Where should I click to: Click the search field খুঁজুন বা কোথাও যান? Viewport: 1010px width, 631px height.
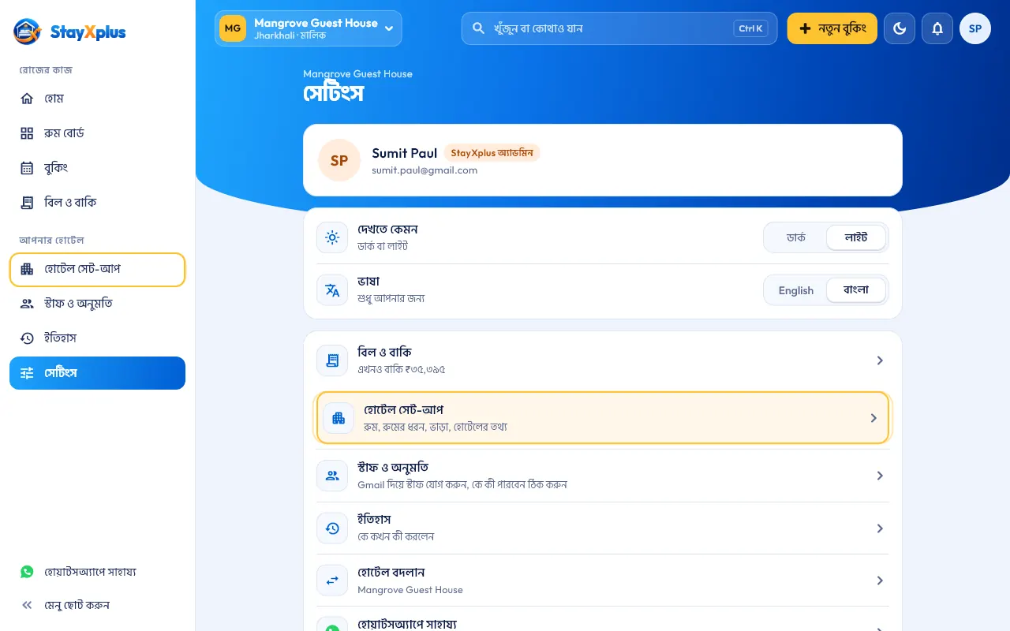coord(619,28)
